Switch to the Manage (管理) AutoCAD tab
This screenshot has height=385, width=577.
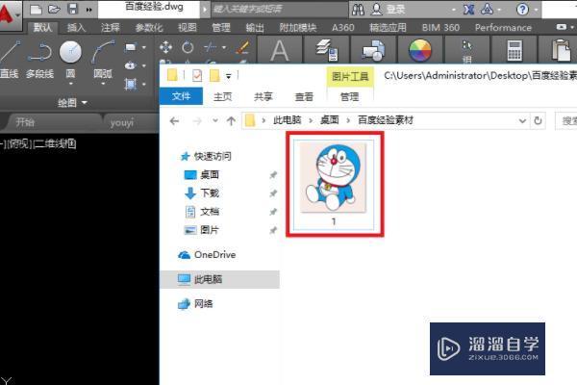point(221,28)
